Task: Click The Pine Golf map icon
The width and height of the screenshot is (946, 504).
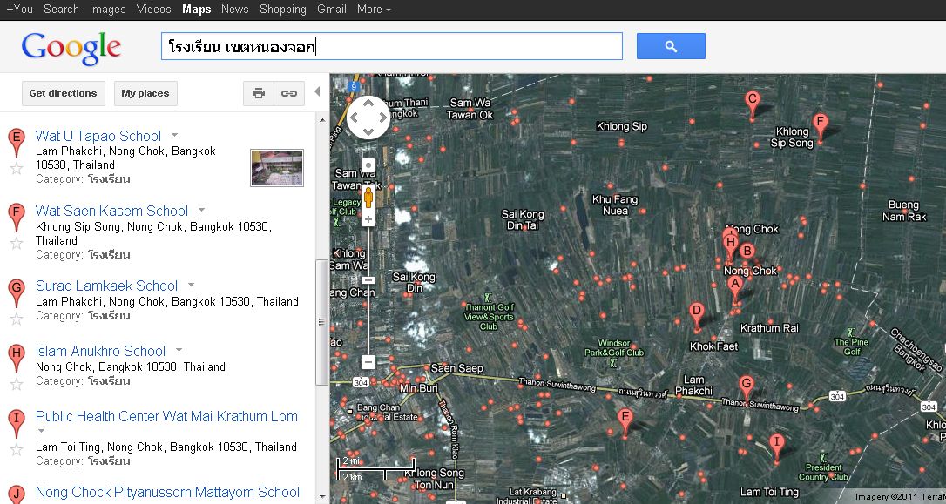Action: pos(851,332)
